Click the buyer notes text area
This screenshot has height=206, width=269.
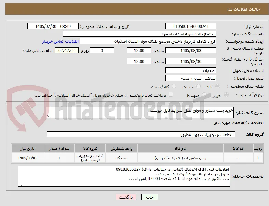[x=124, y=176]
